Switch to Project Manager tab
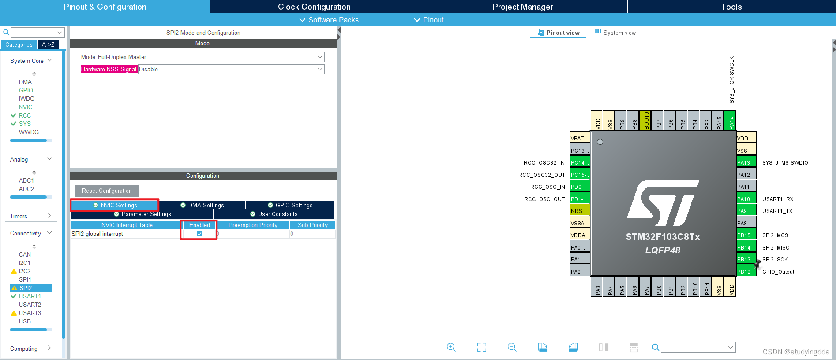 point(523,7)
